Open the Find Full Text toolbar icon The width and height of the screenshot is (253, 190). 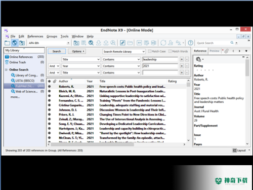(x=113, y=43)
